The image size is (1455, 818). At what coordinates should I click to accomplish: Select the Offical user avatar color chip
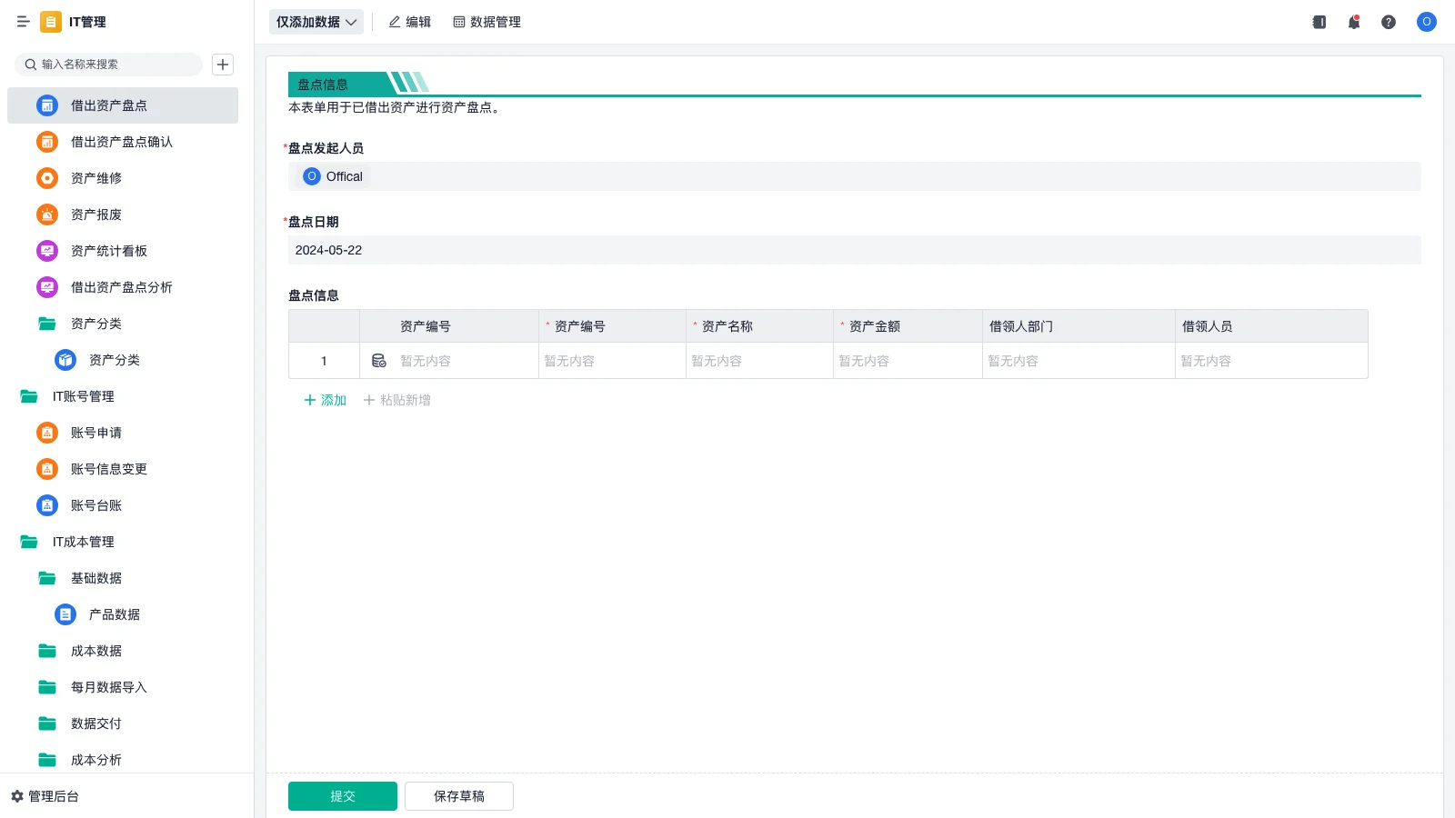[312, 176]
